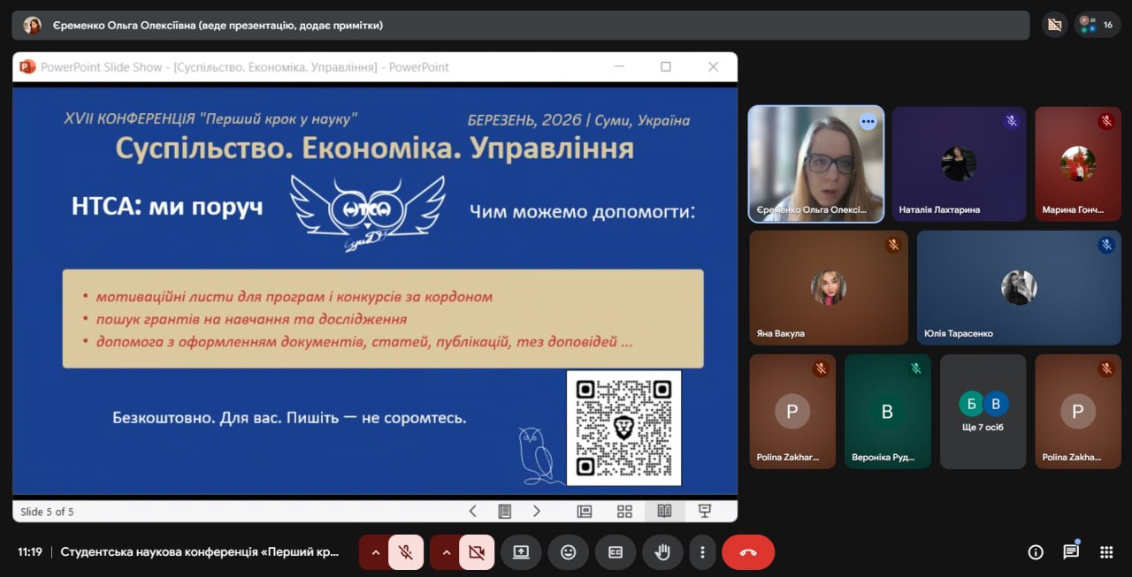The height and width of the screenshot is (577, 1132).
Task: Expand audio settings arrow beside microphone
Action: pyautogui.click(x=375, y=552)
